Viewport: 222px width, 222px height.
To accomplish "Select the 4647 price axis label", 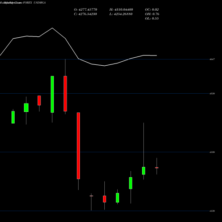I will [212, 59].
